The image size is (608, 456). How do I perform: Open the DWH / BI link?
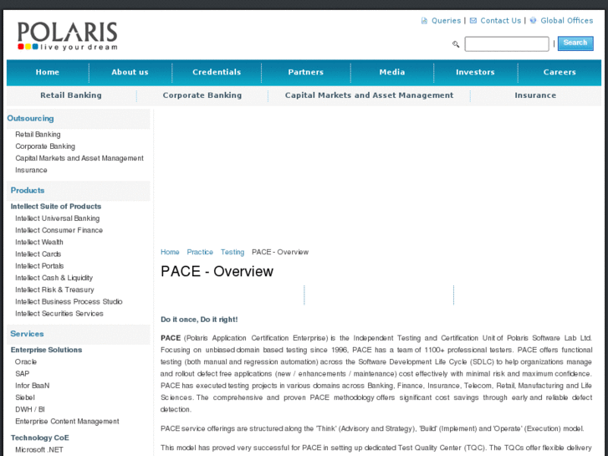(x=30, y=409)
